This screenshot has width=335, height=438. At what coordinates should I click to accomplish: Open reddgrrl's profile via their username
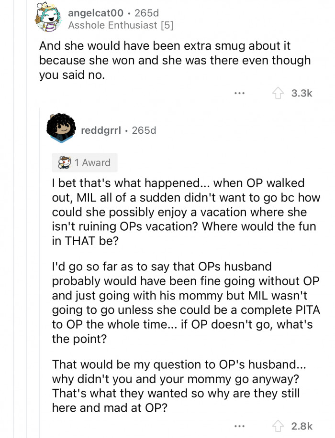100,129
